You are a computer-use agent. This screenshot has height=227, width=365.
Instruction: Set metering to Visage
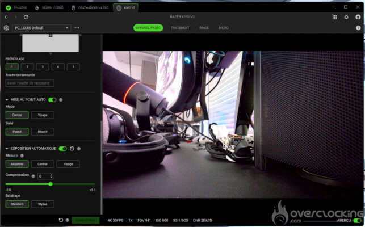pos(68,164)
